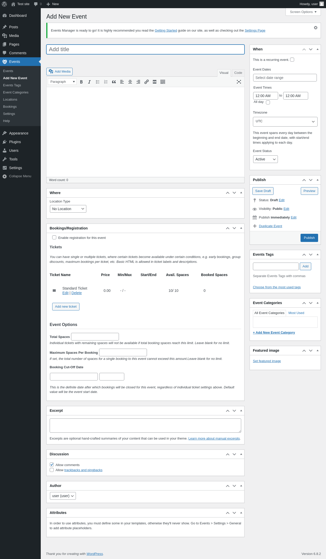Click Add Media button
Image resolution: width=326 pixels, height=559 pixels.
(59, 72)
